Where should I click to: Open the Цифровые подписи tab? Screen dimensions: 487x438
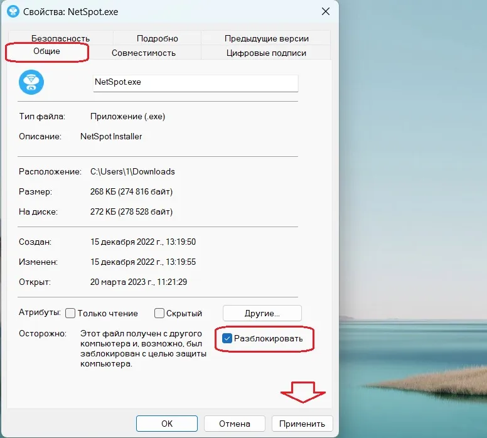pyautogui.click(x=266, y=53)
